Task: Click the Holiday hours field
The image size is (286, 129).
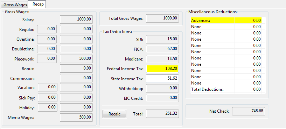Action: 48,107
